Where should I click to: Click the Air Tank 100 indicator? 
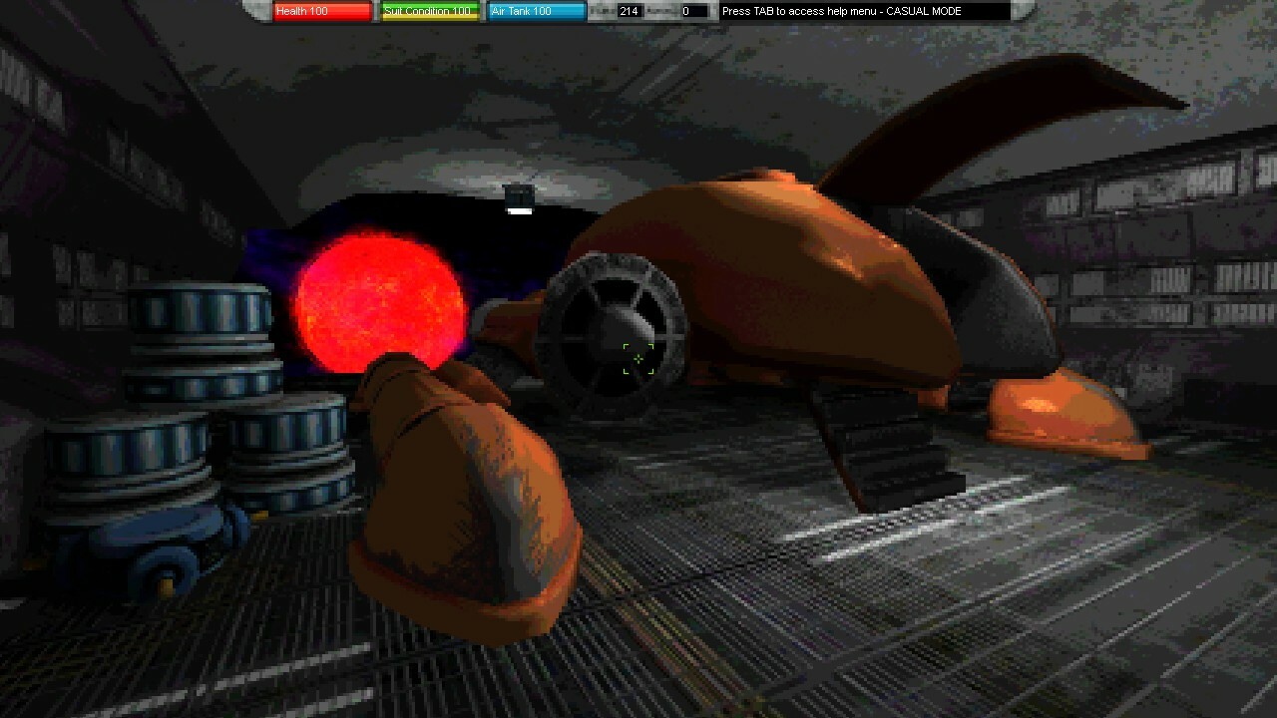(x=535, y=13)
